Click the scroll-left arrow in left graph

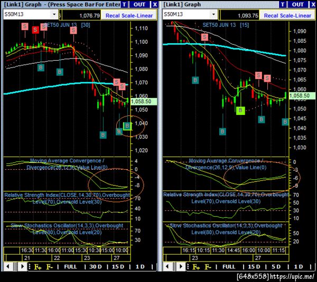click(8, 267)
